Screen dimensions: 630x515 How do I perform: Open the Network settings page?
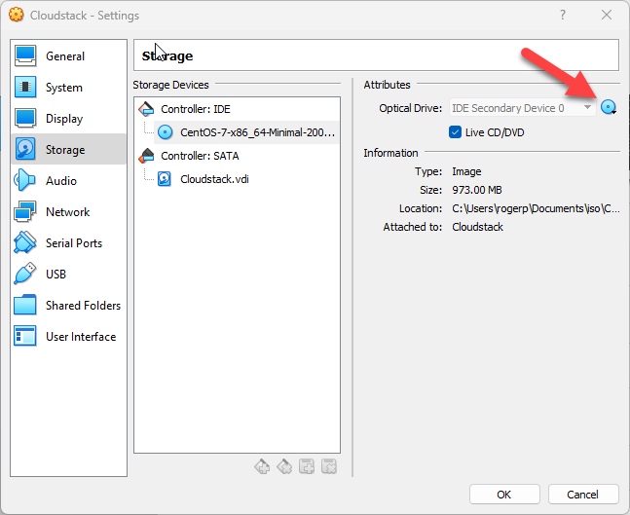67,212
